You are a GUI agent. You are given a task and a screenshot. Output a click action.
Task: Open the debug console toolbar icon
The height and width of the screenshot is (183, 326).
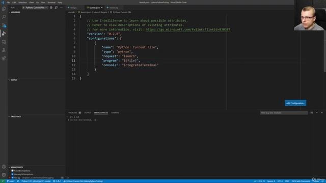(x=56, y=8)
